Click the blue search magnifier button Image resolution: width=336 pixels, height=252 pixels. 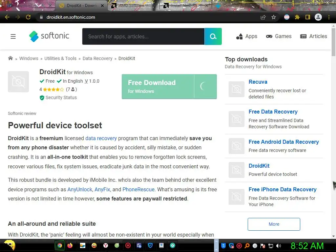[213, 36]
